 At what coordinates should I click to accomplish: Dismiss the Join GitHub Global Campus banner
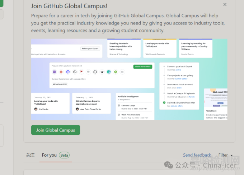tap(225, 5)
